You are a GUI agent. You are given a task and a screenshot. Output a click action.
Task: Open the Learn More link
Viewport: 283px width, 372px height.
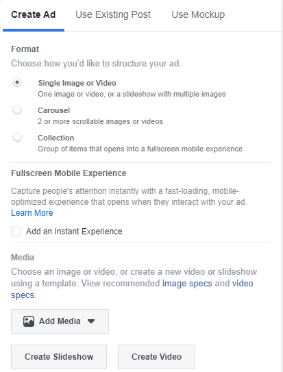click(32, 213)
